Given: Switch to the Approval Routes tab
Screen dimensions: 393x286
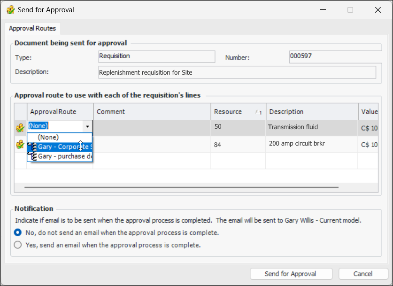Looking at the screenshot, I should pos(32,29).
